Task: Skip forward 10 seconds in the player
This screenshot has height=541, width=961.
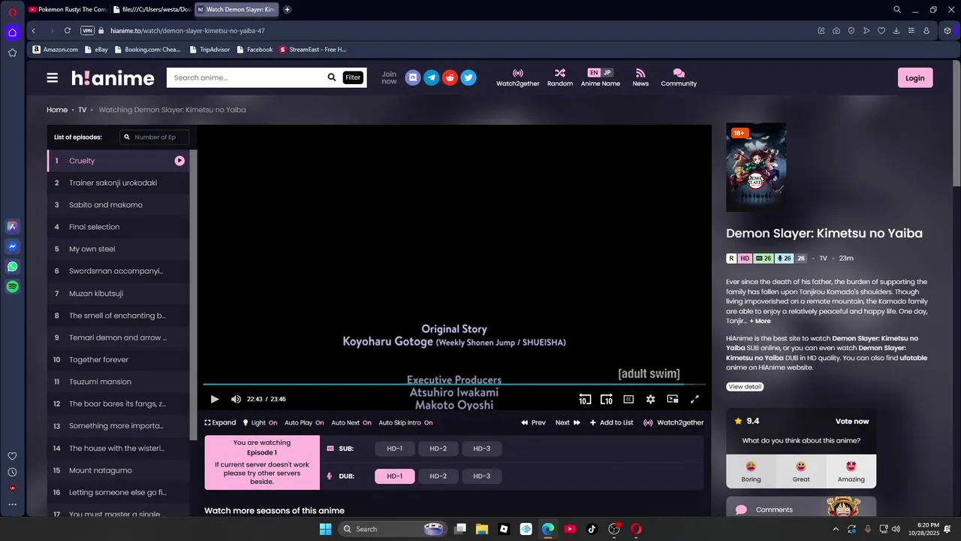Action: tap(607, 399)
